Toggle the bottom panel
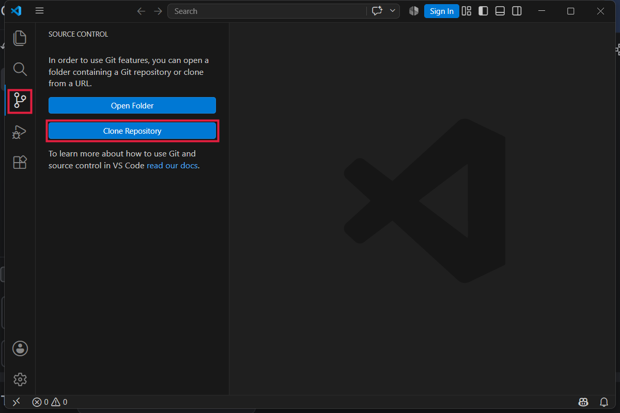Screen dimensions: 620x413 click(x=500, y=11)
